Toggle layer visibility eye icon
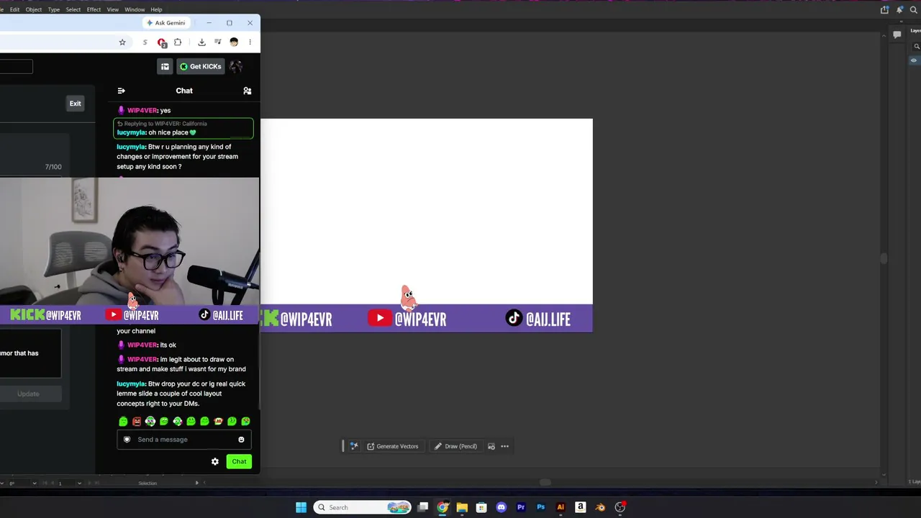This screenshot has width=921, height=518. point(914,60)
